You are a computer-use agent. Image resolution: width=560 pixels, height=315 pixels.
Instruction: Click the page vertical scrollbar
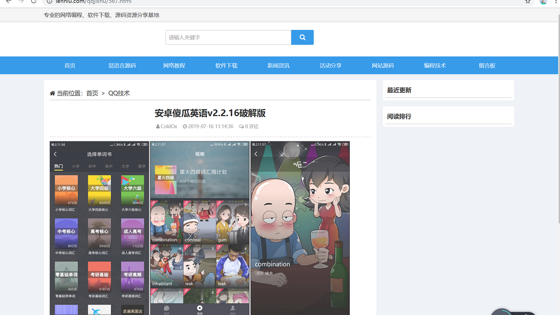click(558, 119)
